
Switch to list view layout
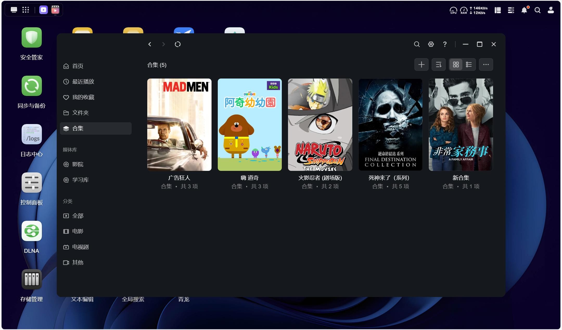469,64
